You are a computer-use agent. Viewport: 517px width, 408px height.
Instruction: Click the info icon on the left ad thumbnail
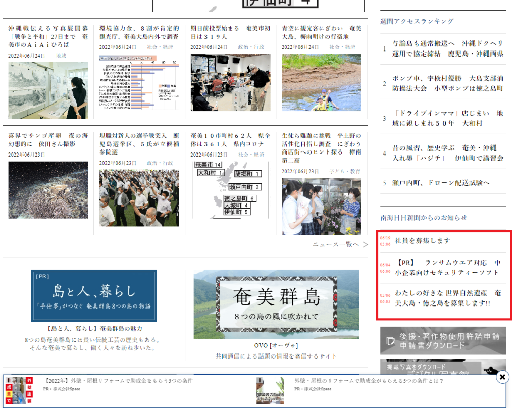9,380
